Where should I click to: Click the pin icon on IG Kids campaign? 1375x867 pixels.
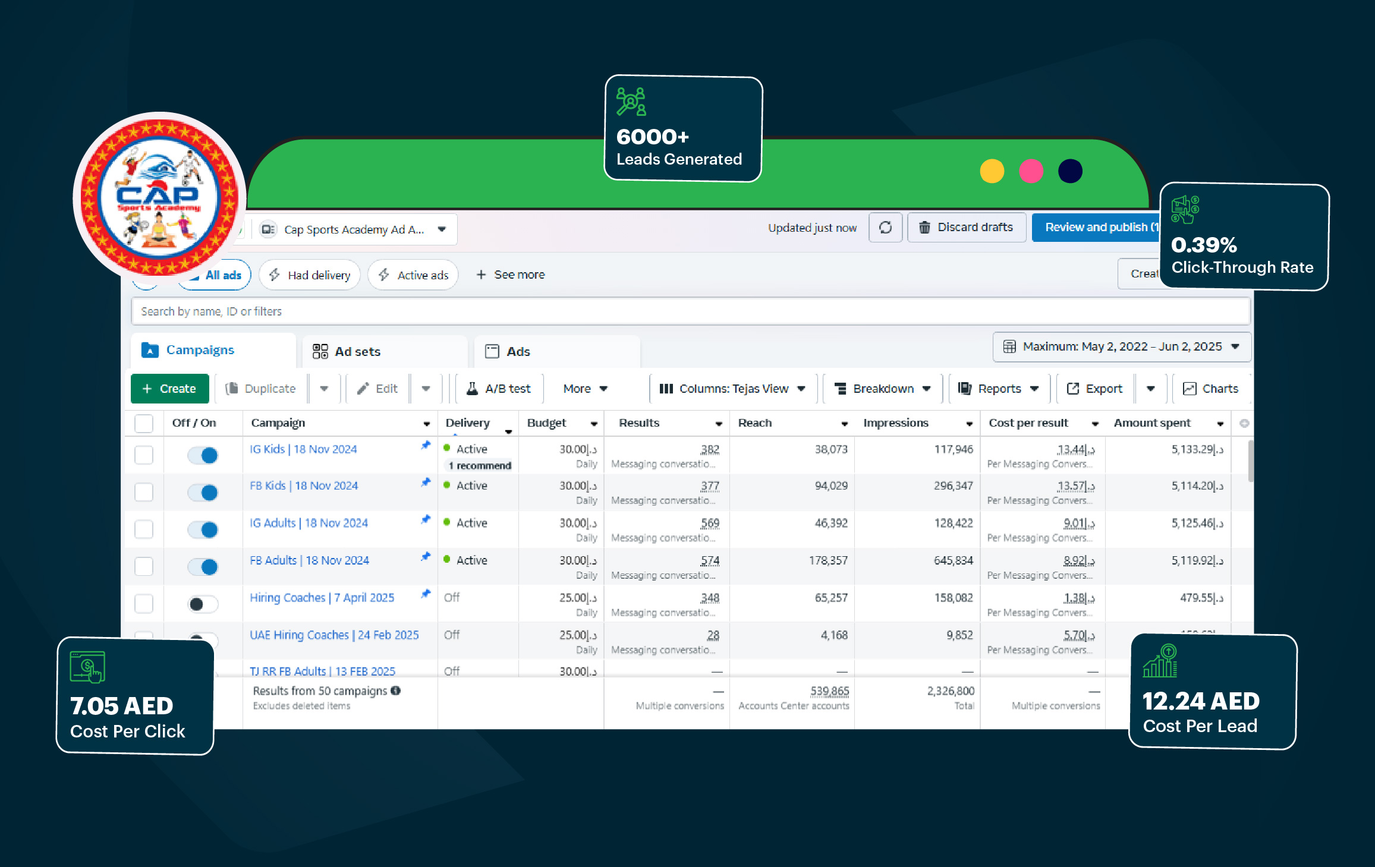[x=425, y=445]
